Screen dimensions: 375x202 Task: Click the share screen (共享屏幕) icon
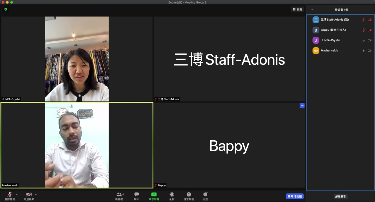coord(154,195)
